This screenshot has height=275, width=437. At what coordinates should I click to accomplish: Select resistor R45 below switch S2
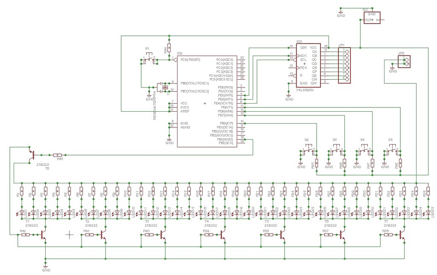(316, 163)
